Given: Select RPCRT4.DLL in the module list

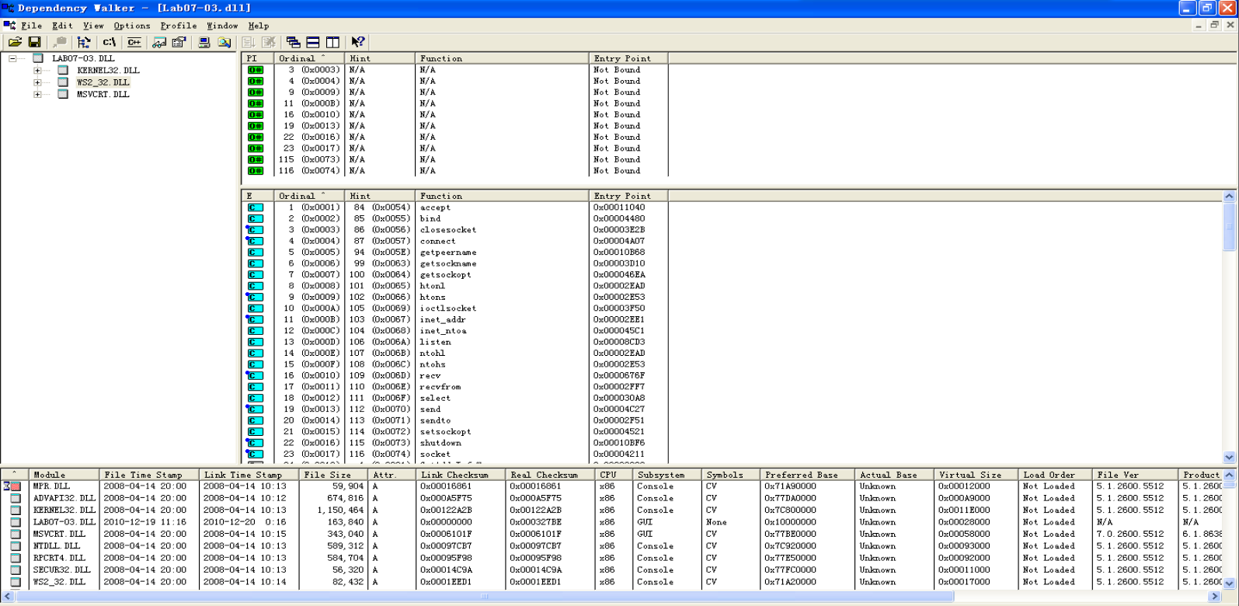Looking at the screenshot, I should pyautogui.click(x=59, y=558).
